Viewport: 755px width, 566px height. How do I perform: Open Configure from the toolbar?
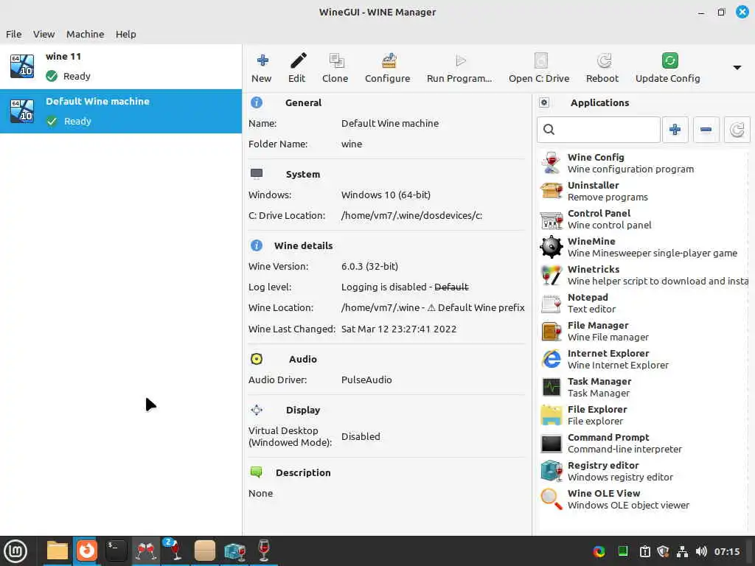point(388,68)
